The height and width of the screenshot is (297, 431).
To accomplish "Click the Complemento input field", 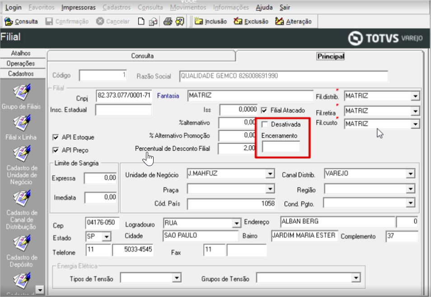I will [x=402, y=236].
